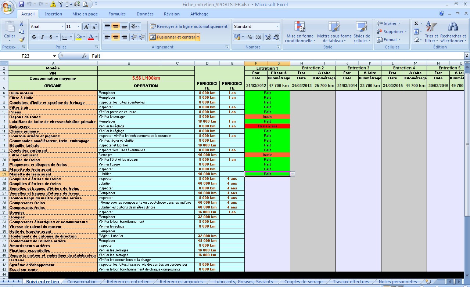Viewport: 470px width, 287px height.
Task: Switch to the Mise en page tab
Action: click(85, 14)
